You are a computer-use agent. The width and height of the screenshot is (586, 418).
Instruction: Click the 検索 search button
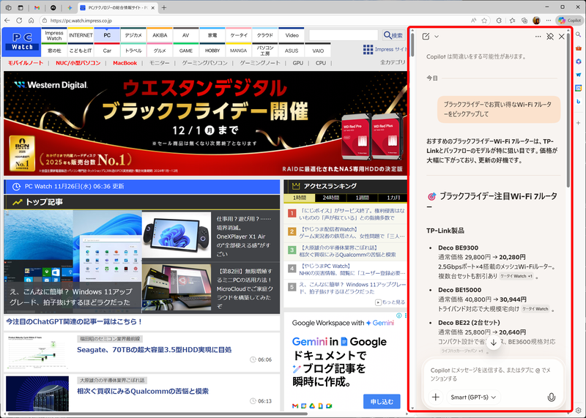tap(393, 35)
